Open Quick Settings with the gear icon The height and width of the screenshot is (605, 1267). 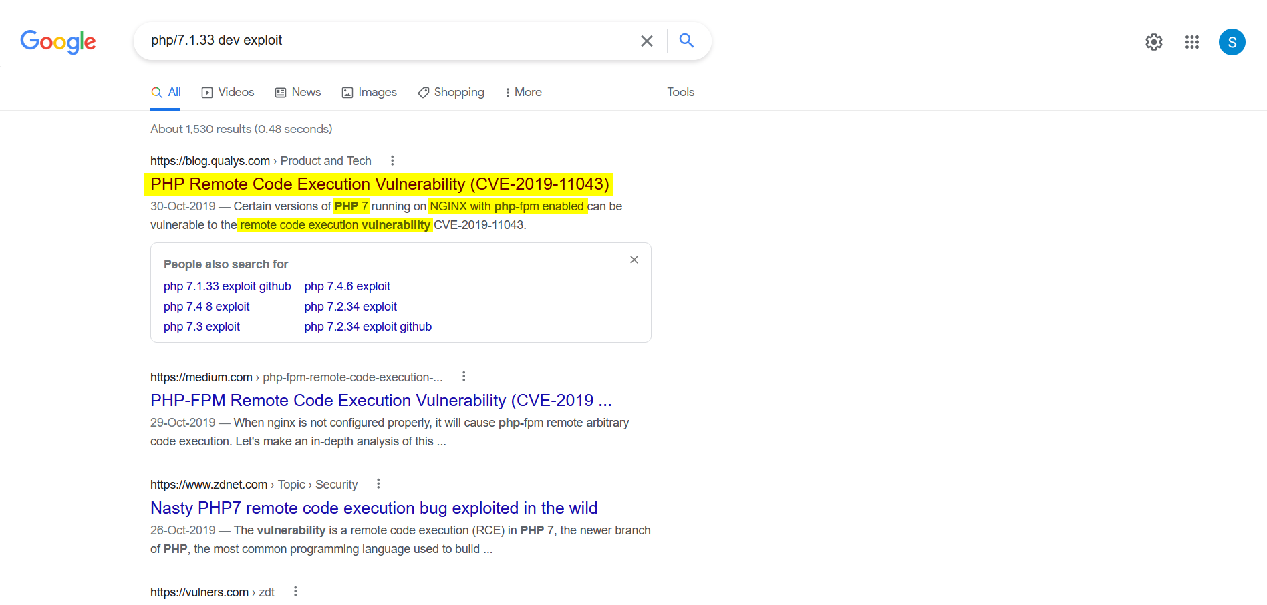(x=1153, y=41)
